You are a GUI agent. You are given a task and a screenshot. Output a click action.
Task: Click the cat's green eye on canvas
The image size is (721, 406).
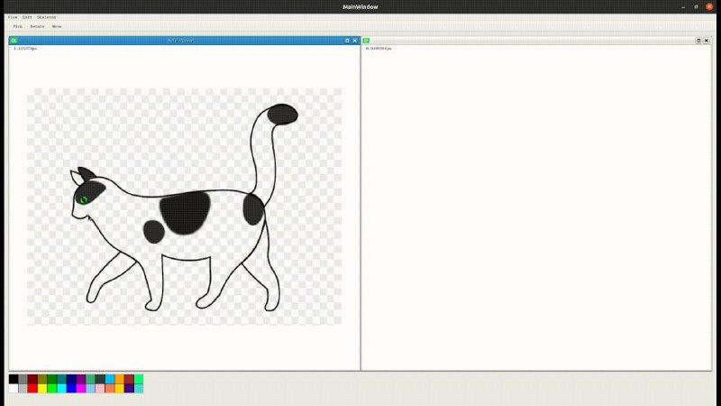[84, 199]
